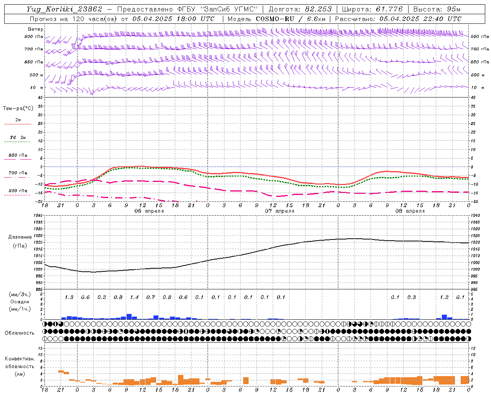Click the model label 'COSMO-RU / 6.6км'
This screenshot has width=491, height=393.
click(x=290, y=19)
